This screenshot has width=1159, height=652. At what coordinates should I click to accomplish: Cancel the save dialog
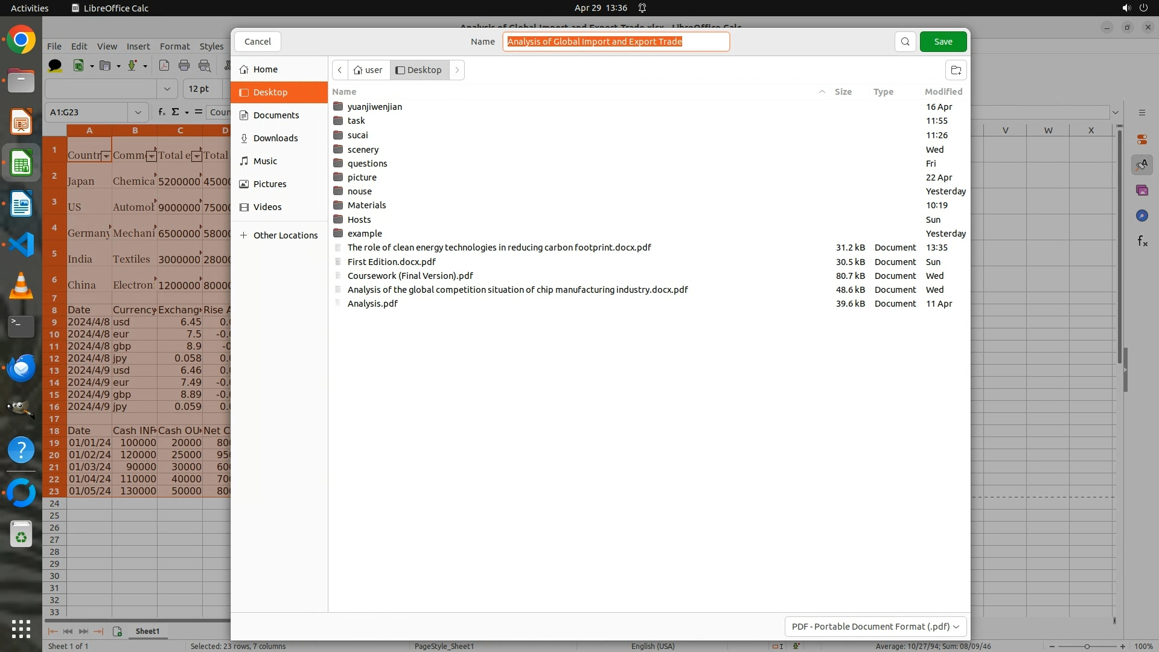coord(258,42)
